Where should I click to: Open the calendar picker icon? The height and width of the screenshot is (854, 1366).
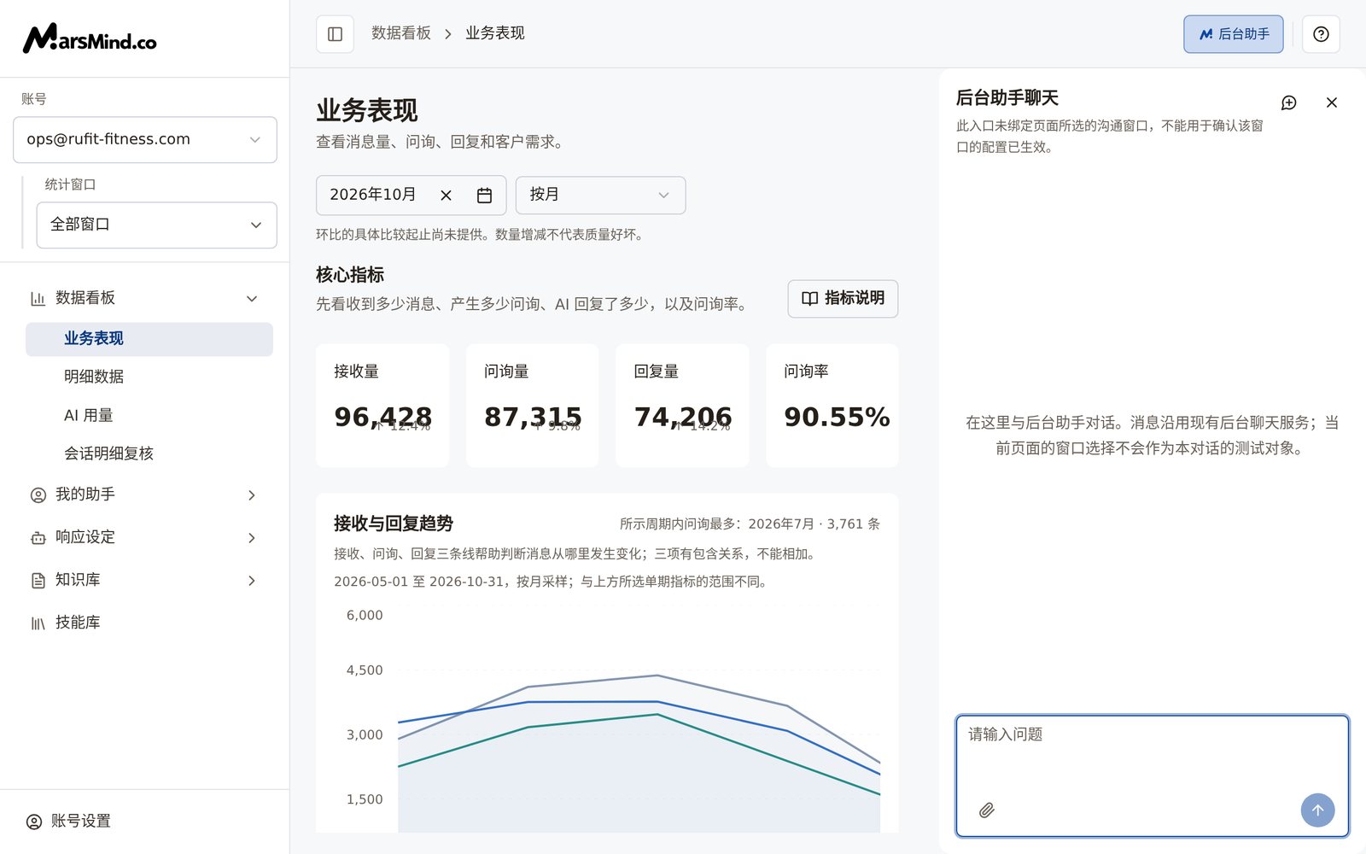484,196
